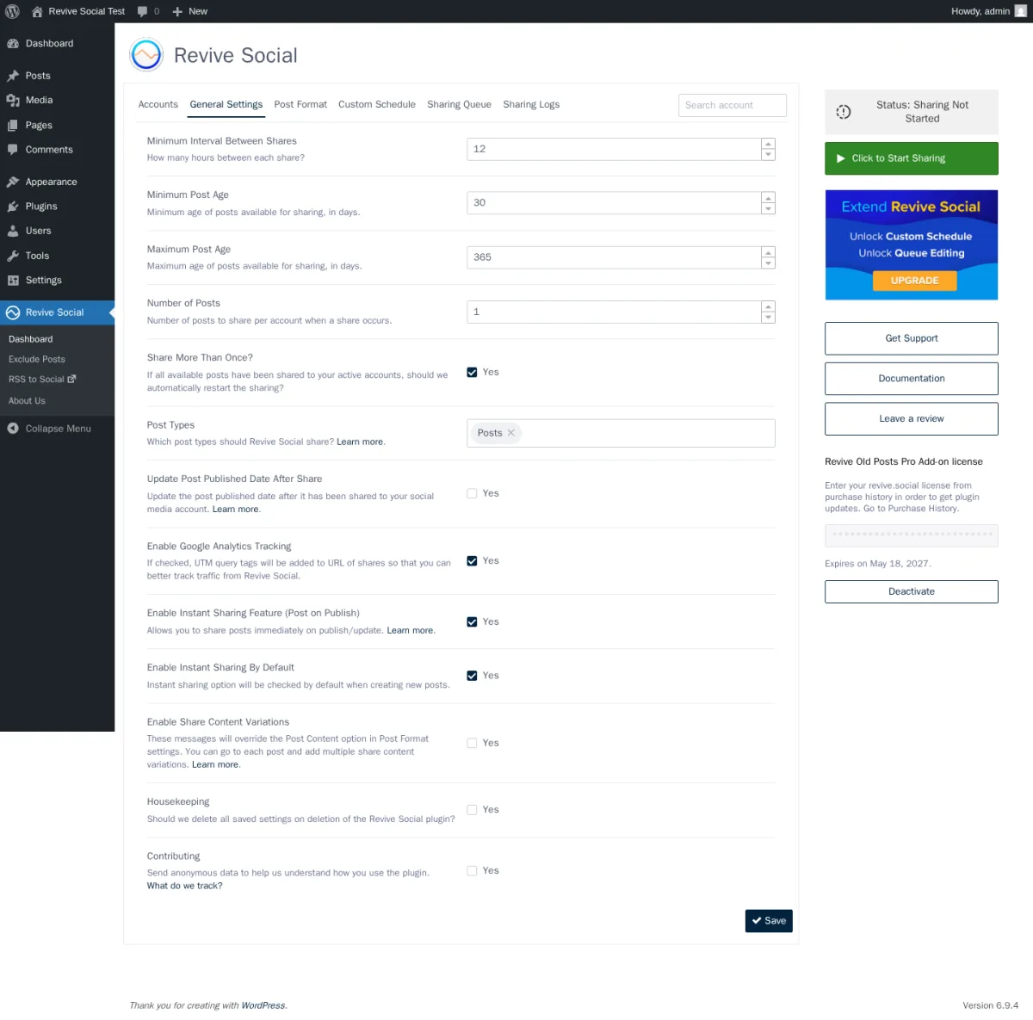Click the external link icon beside RSS to Social
This screenshot has height=1020, width=1033.
click(x=71, y=379)
